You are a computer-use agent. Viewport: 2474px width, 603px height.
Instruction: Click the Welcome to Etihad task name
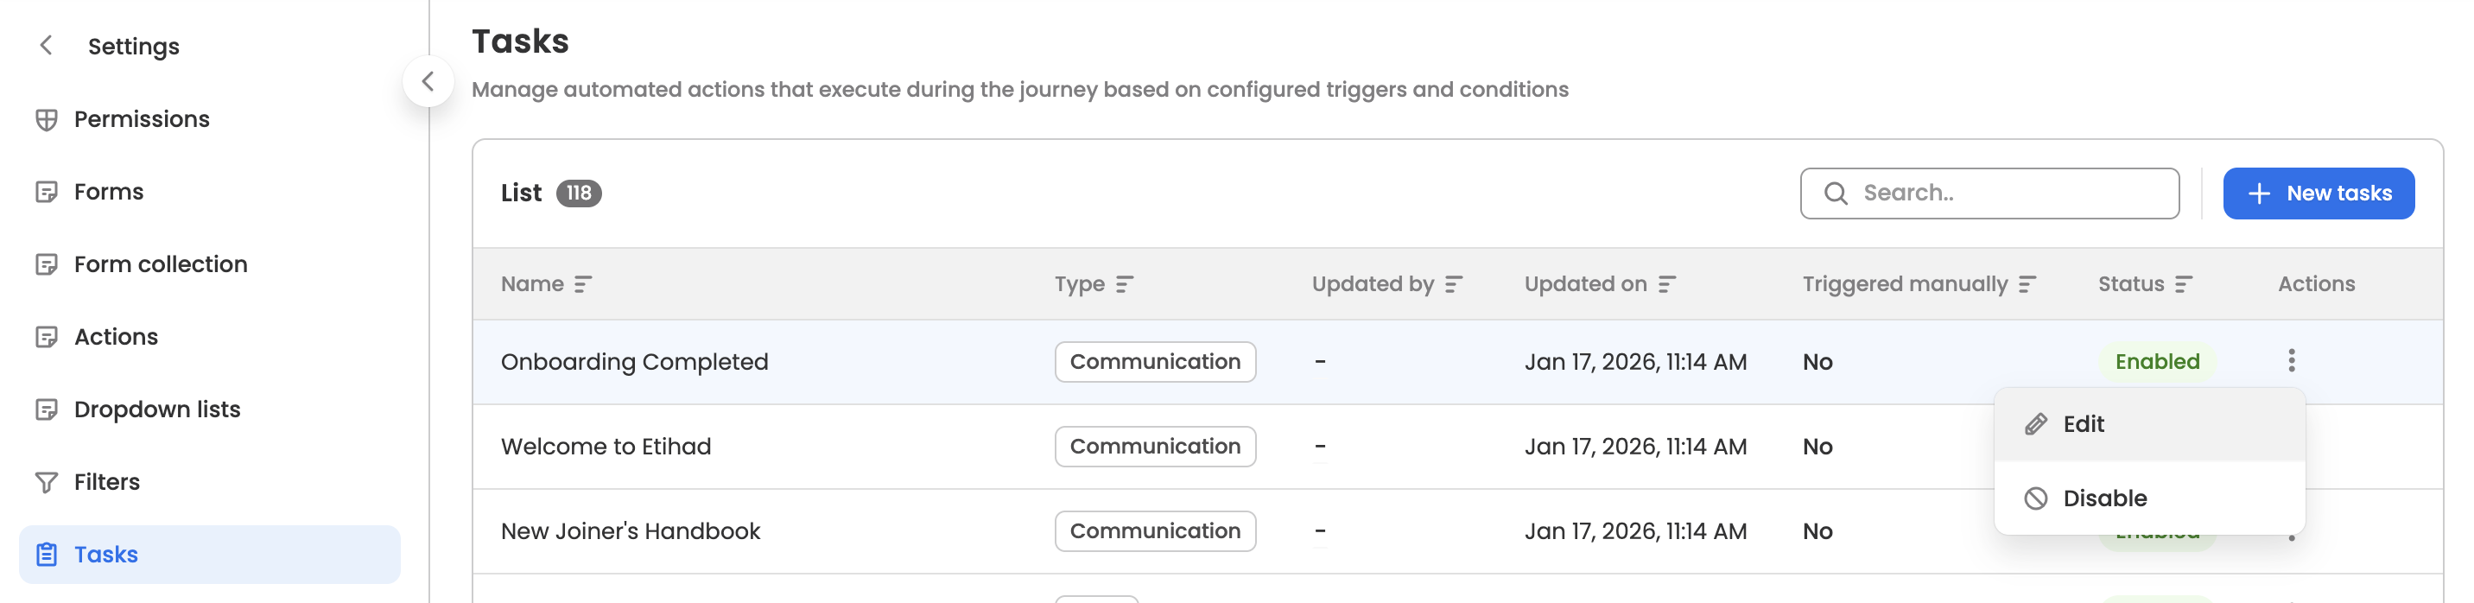(606, 447)
